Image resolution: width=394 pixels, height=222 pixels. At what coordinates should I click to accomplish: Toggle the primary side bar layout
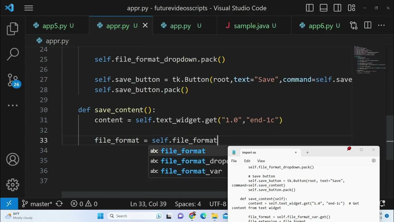coord(310,8)
